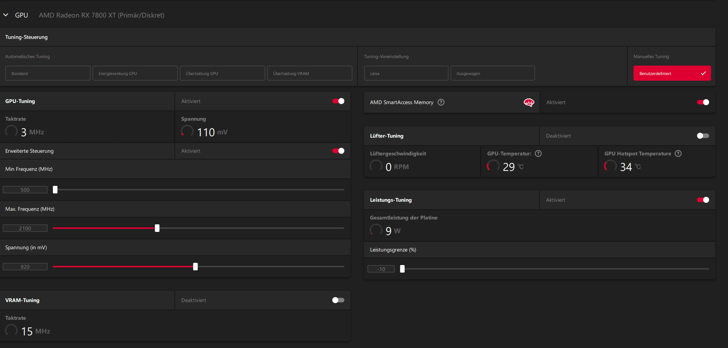Click the Max. Frequenz value field 2100
The image size is (728, 348).
click(x=25, y=228)
